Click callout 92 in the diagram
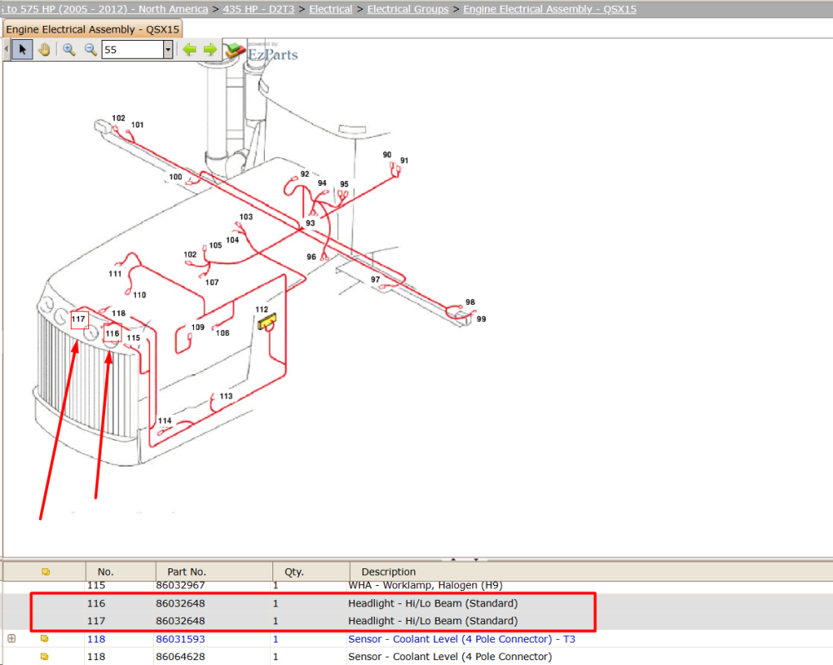 point(304,174)
